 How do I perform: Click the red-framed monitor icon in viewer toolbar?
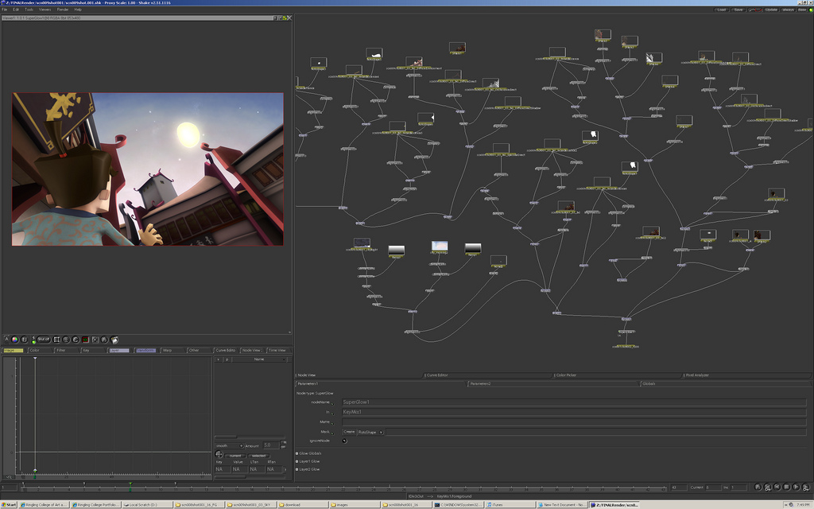coord(85,340)
